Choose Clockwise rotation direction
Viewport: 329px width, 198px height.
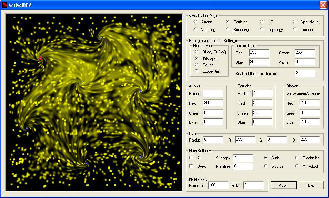click(x=297, y=158)
